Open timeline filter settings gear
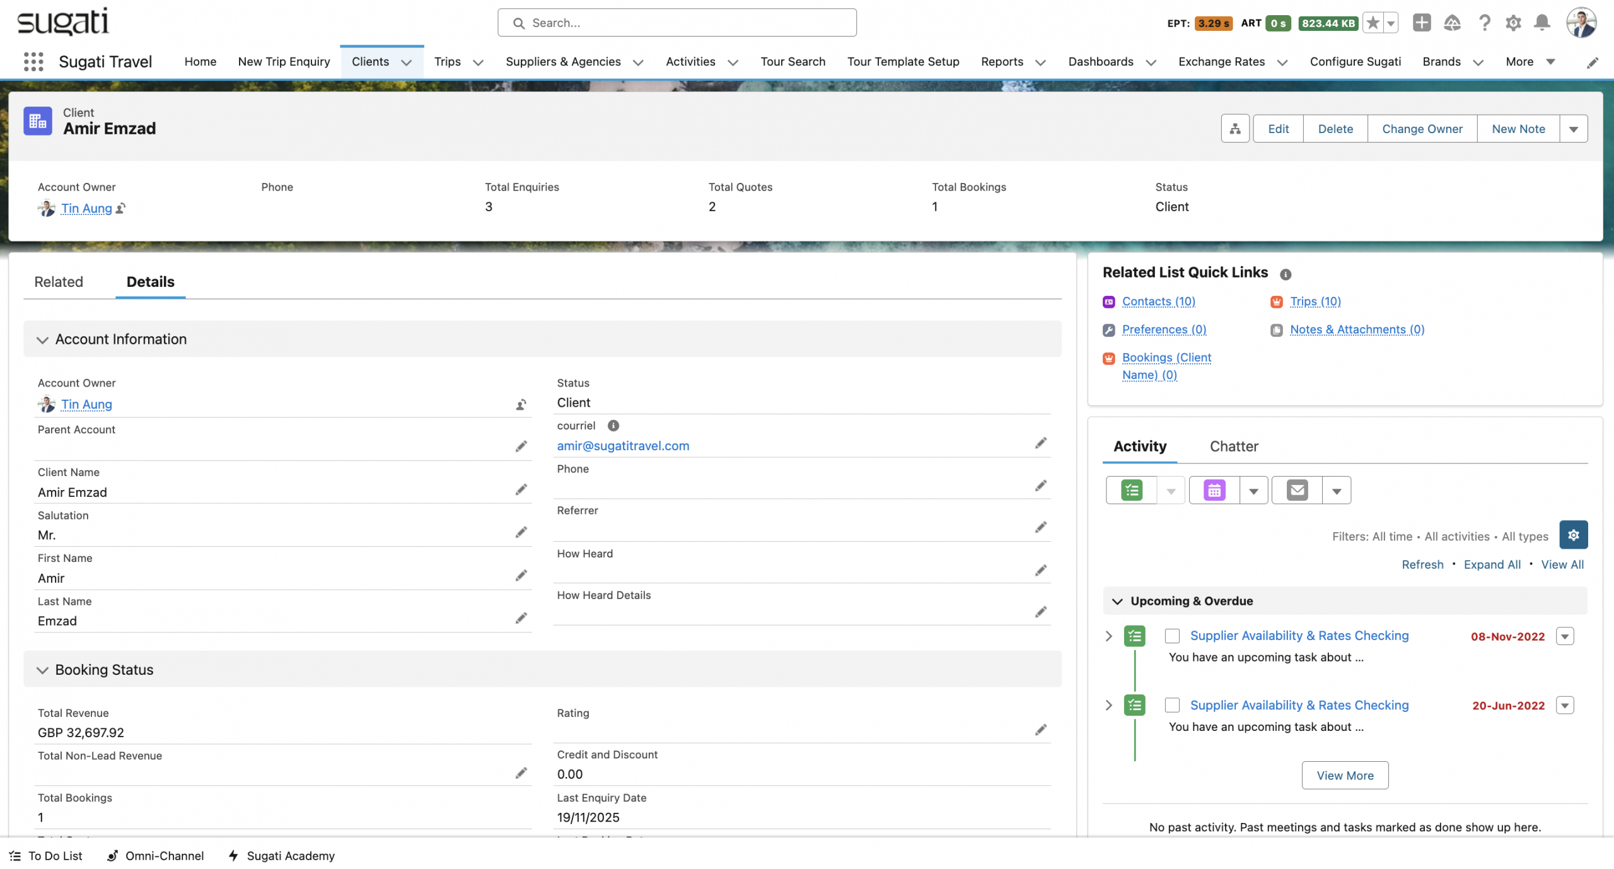Viewport: 1614px width, 869px height. pyautogui.click(x=1573, y=535)
